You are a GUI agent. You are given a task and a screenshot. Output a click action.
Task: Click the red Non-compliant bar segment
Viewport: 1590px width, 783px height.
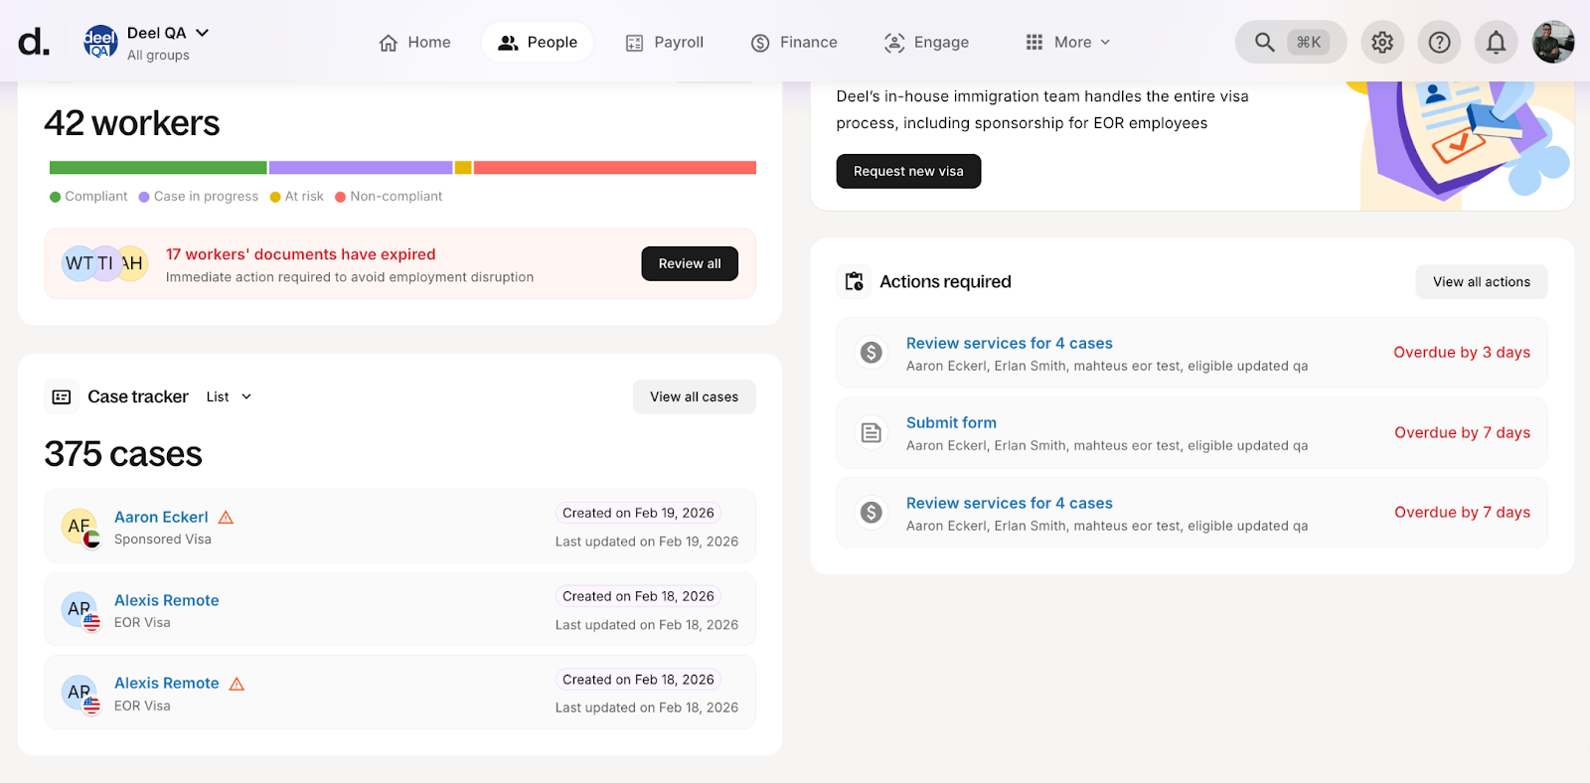click(x=614, y=168)
